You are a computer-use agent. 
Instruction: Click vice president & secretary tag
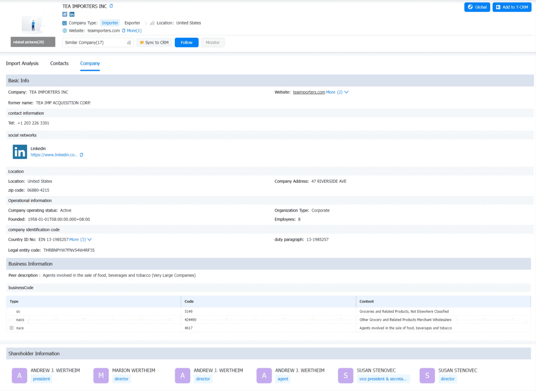click(x=383, y=379)
